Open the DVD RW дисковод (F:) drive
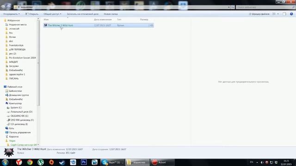Screen dimensions: 296x166 tap(22, 120)
